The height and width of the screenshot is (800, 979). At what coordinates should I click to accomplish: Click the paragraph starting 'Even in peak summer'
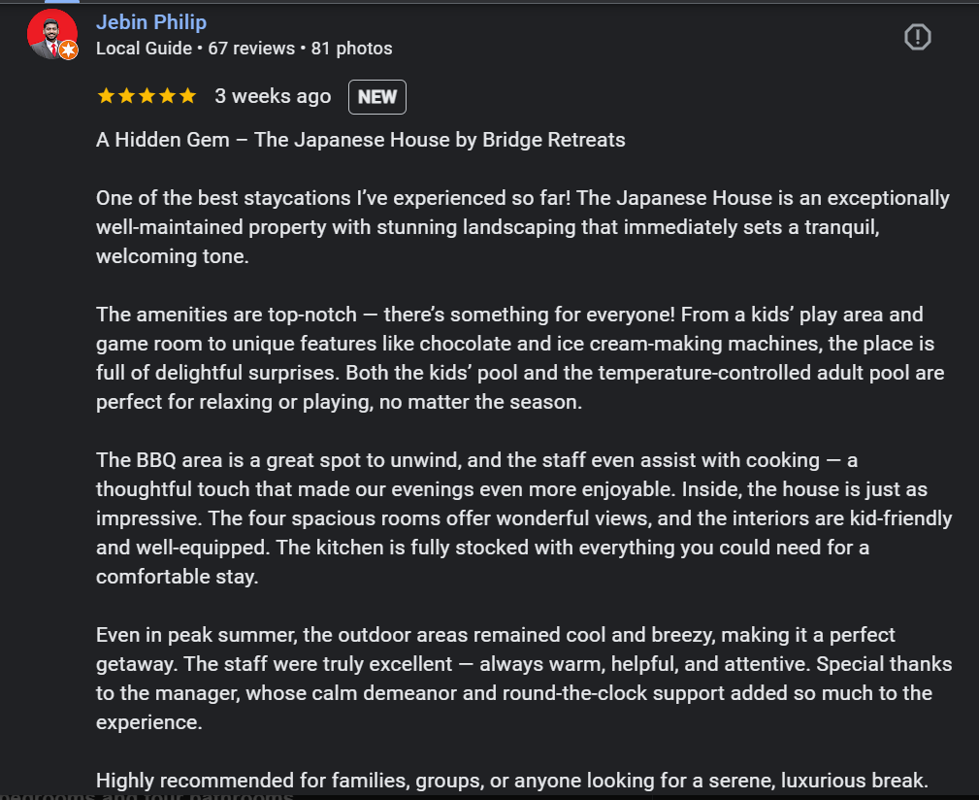524,679
